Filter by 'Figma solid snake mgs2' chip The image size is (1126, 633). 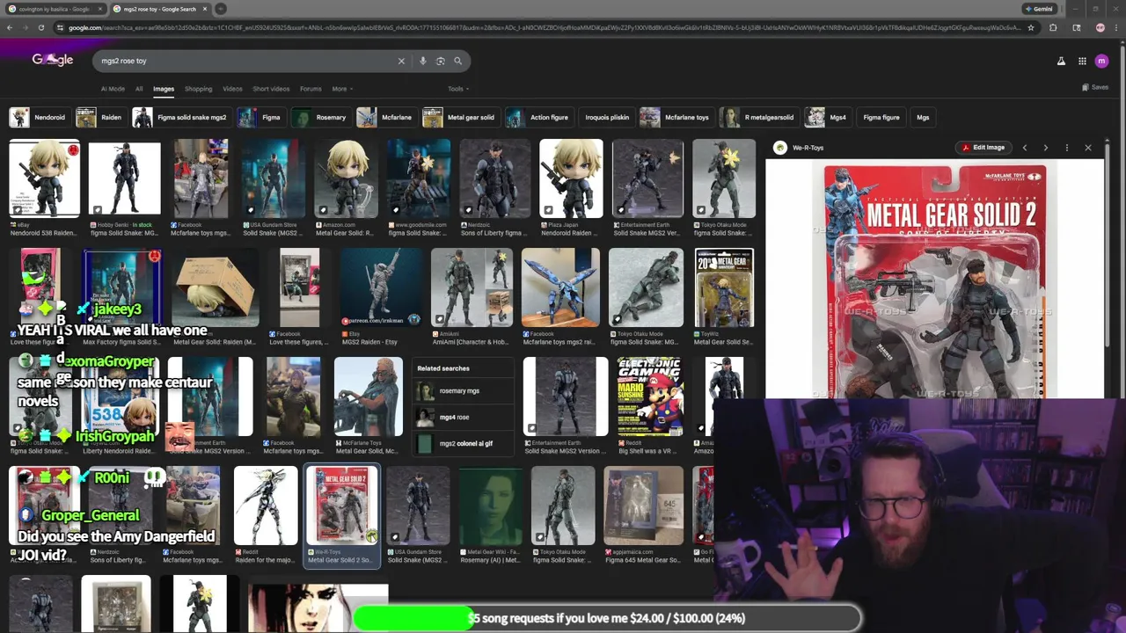[180, 117]
